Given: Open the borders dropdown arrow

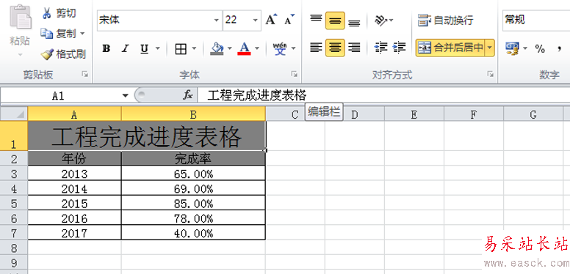Looking at the screenshot, I should coord(194,48).
